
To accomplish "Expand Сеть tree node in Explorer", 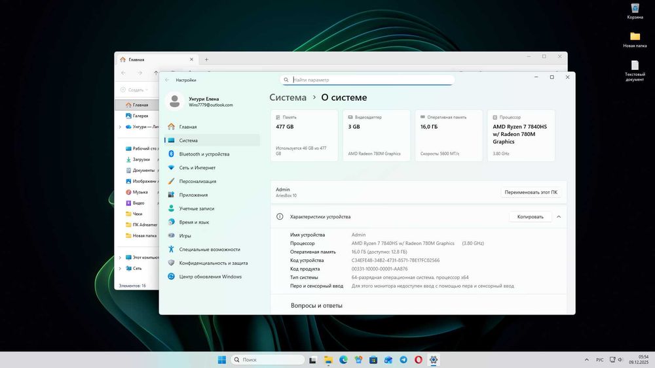I will tap(120, 269).
